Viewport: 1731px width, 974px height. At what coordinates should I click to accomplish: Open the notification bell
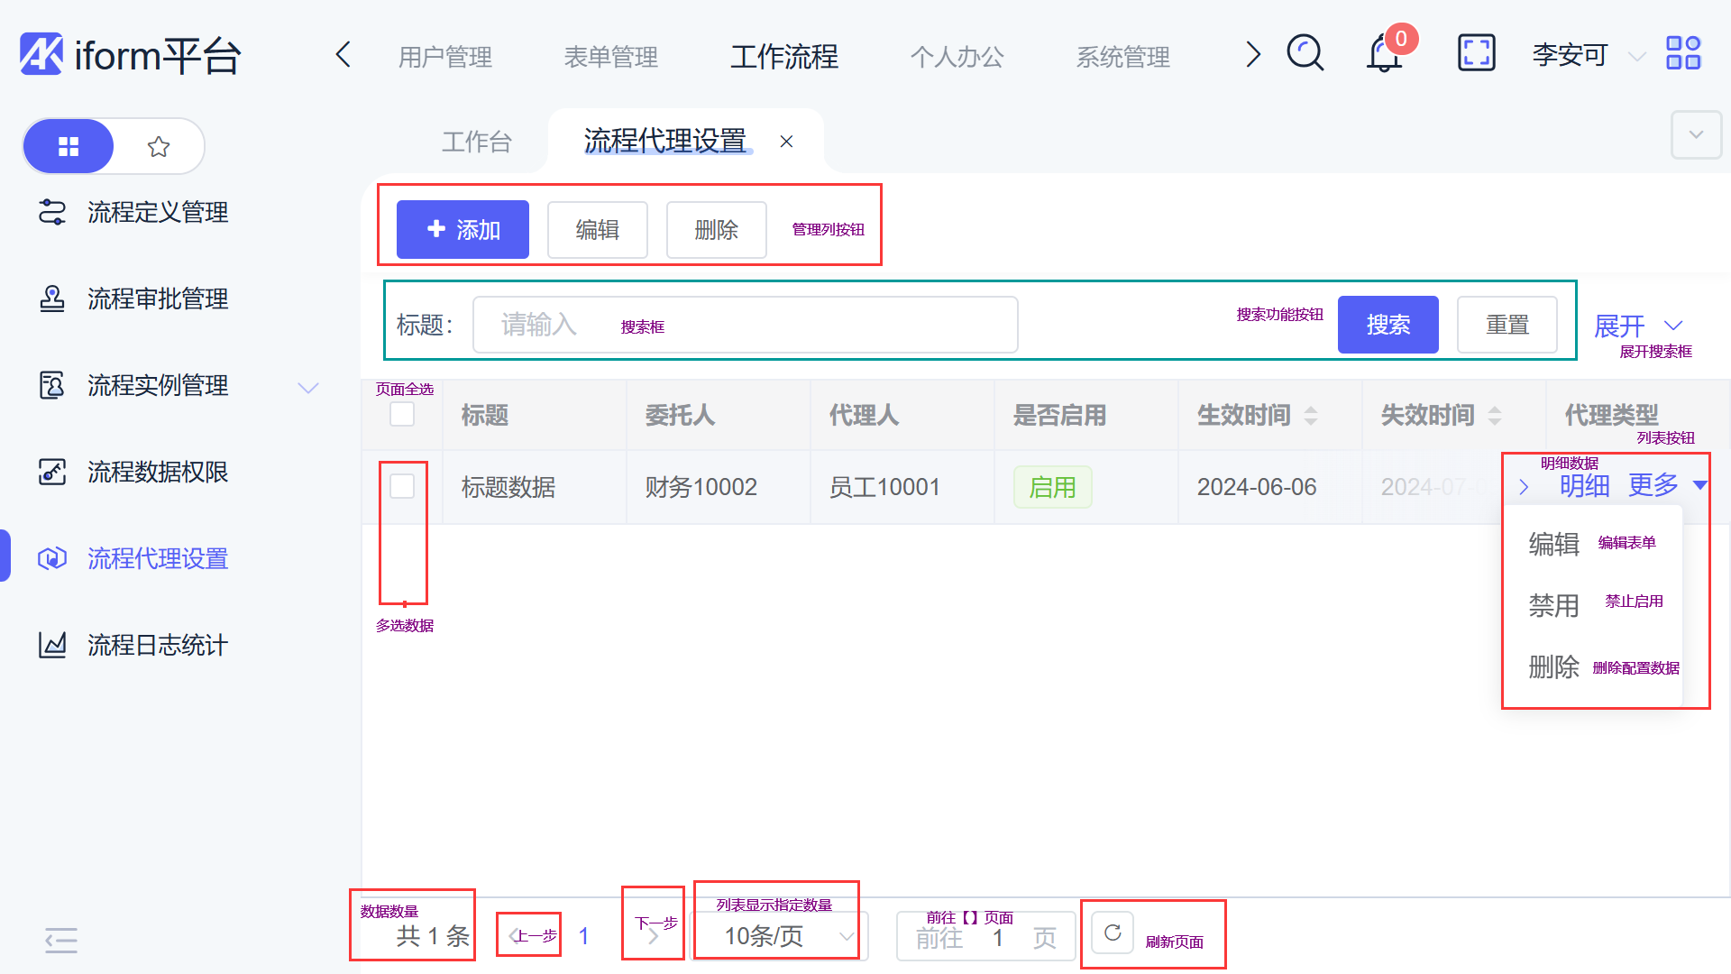click(x=1384, y=53)
